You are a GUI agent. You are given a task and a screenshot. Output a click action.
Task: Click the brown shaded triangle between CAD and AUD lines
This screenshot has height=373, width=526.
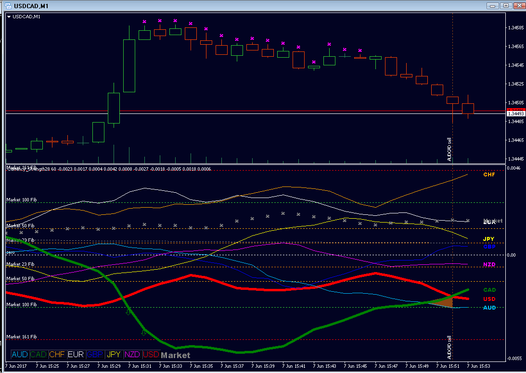pyautogui.click(x=444, y=303)
